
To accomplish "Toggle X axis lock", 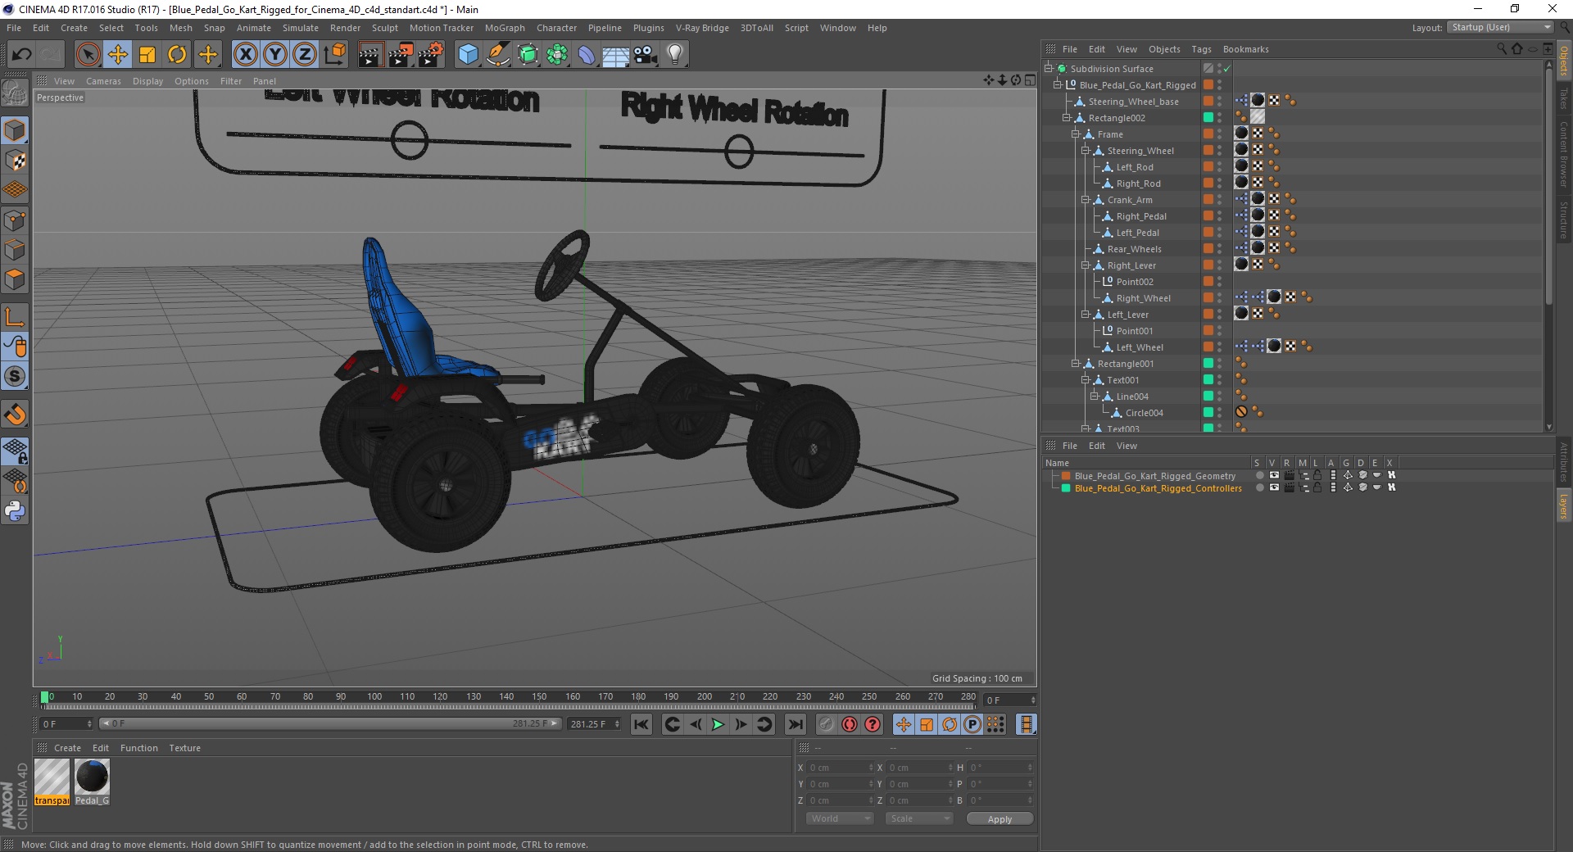I will 245,55.
